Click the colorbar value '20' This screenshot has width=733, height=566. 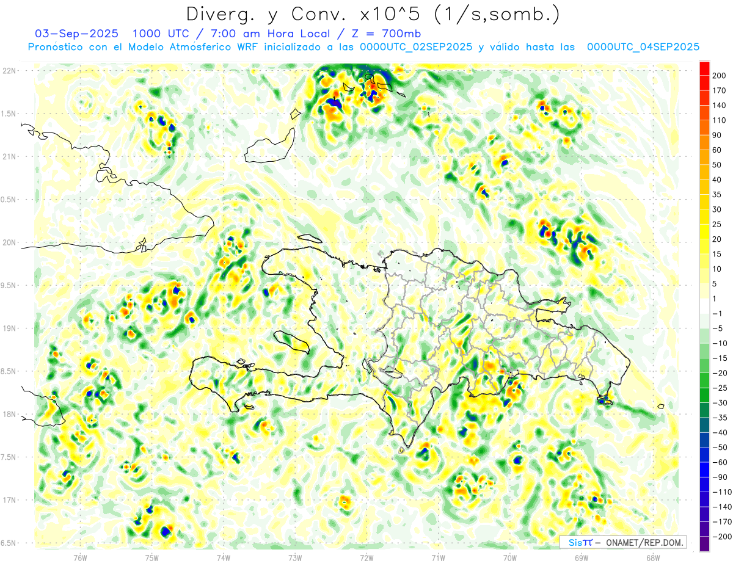coord(717,239)
